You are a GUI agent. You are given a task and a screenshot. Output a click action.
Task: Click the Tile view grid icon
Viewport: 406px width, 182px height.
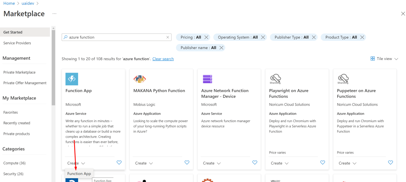point(372,59)
